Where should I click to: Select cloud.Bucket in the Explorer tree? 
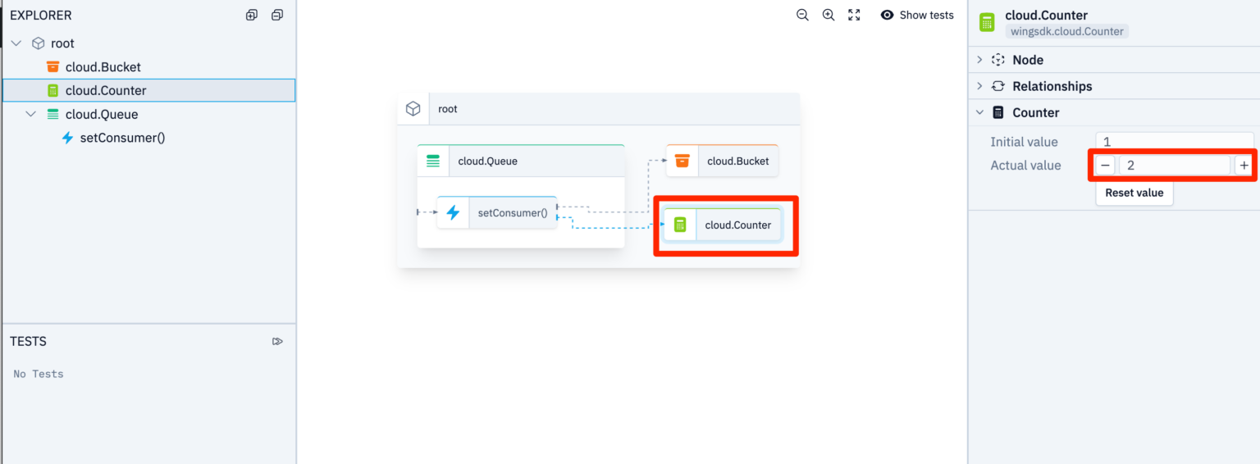coord(103,67)
